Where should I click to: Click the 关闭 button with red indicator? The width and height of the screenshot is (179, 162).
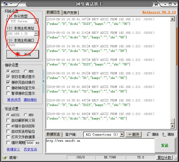[23, 54]
